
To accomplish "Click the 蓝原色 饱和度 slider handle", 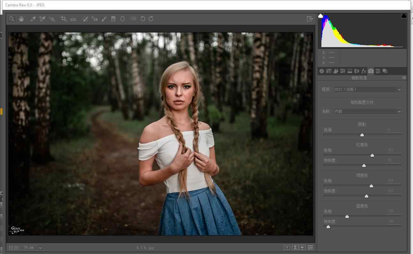I will [x=328, y=227].
